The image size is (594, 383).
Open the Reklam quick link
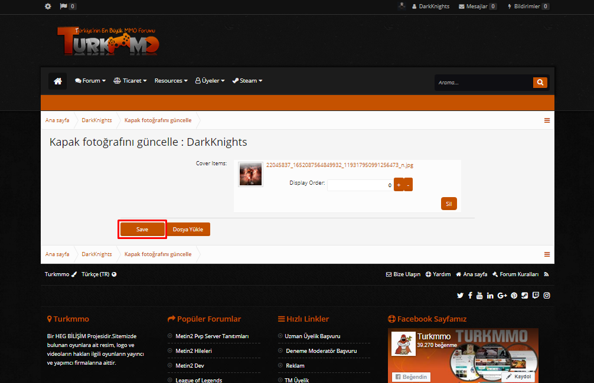(x=295, y=366)
